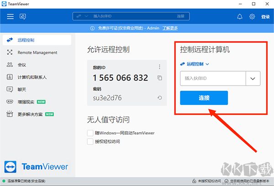274x186 pixels.
Task: Open 了解更多 link
Action: click(x=170, y=28)
